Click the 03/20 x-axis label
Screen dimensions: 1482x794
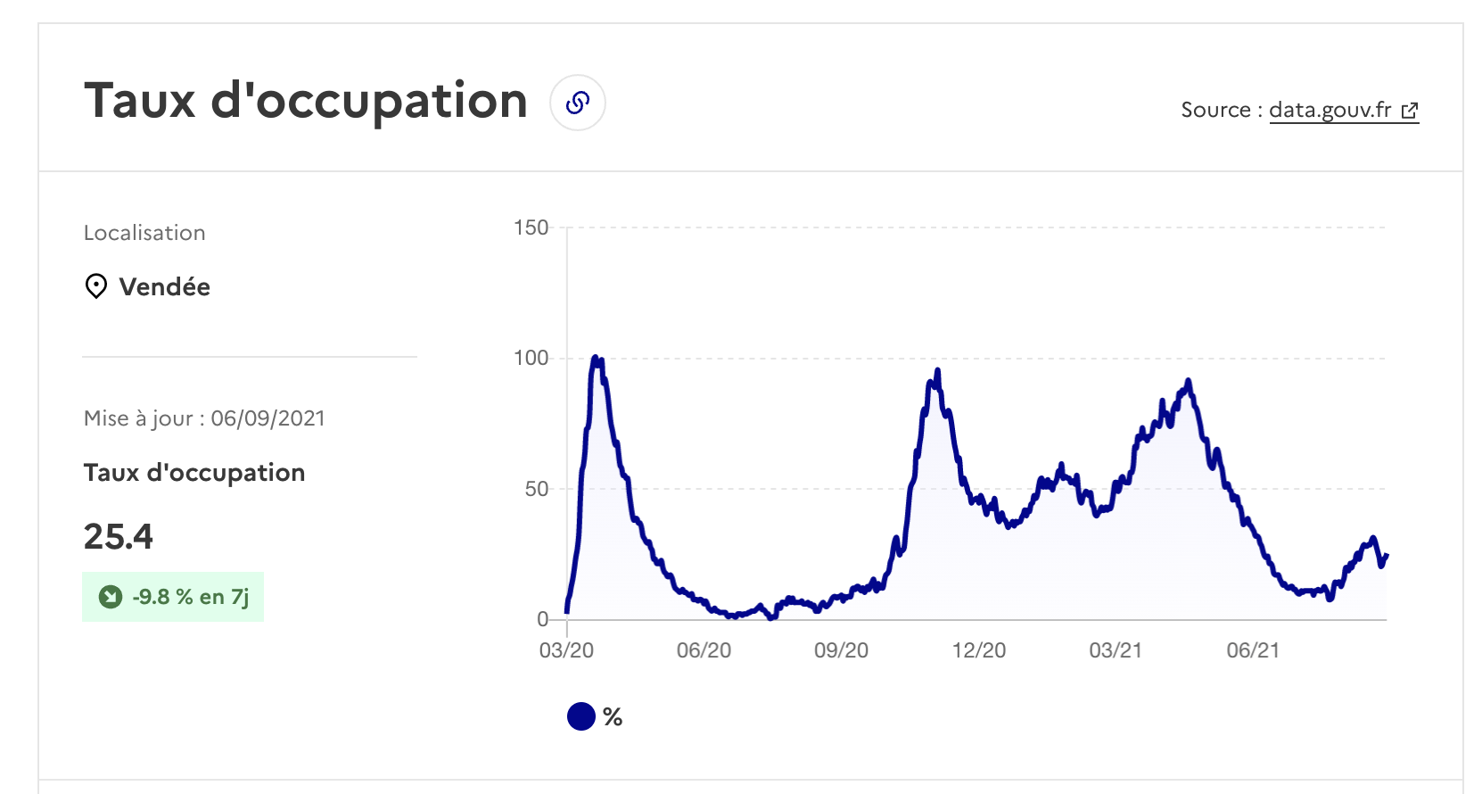(566, 650)
